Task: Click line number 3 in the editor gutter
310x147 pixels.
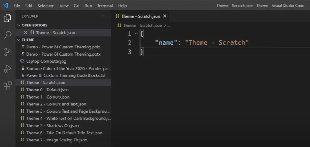Action: pyautogui.click(x=129, y=52)
